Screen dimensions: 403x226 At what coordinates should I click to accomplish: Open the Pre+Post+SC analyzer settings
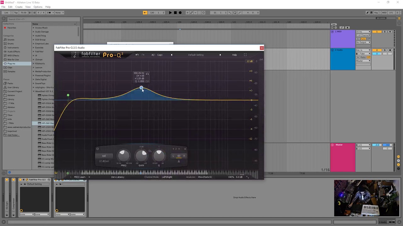click(x=205, y=177)
